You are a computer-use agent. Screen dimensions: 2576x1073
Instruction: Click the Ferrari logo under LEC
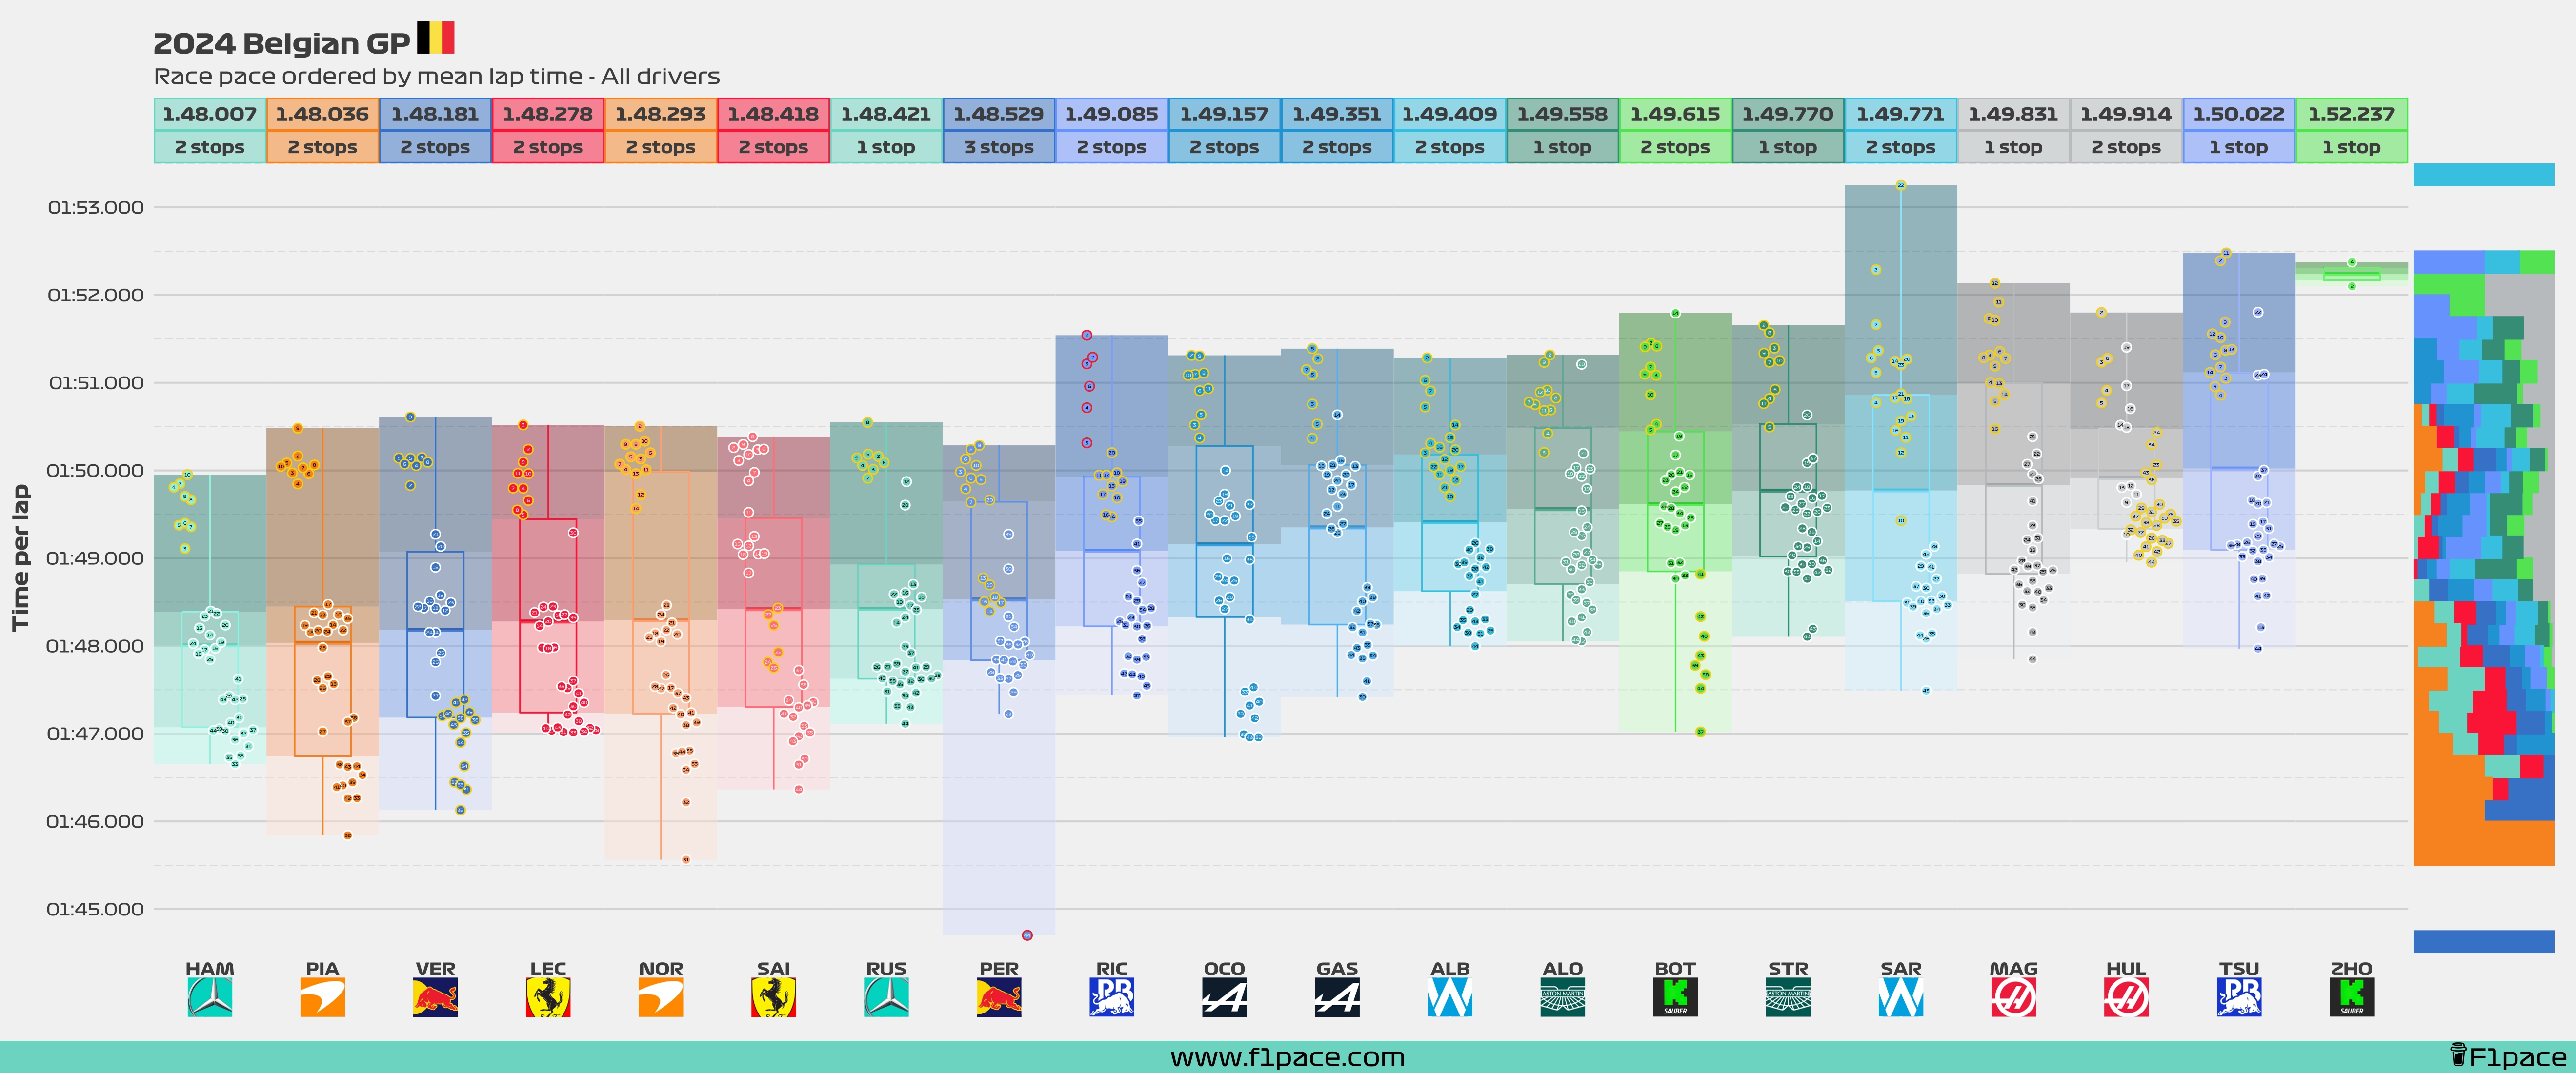[548, 997]
